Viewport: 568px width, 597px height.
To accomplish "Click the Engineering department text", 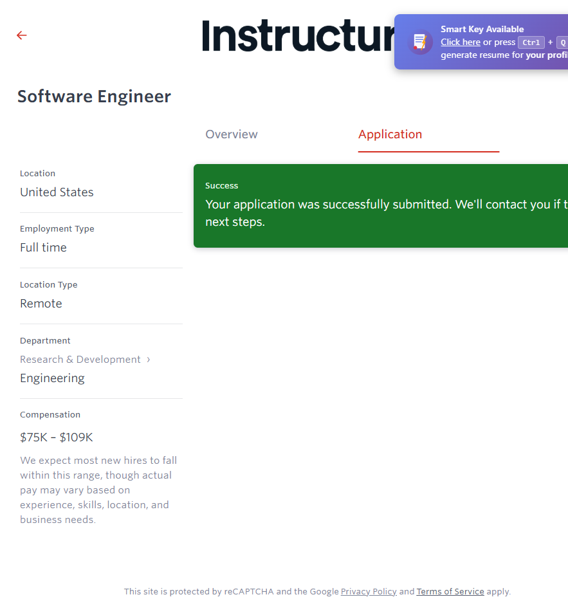I will (52, 378).
